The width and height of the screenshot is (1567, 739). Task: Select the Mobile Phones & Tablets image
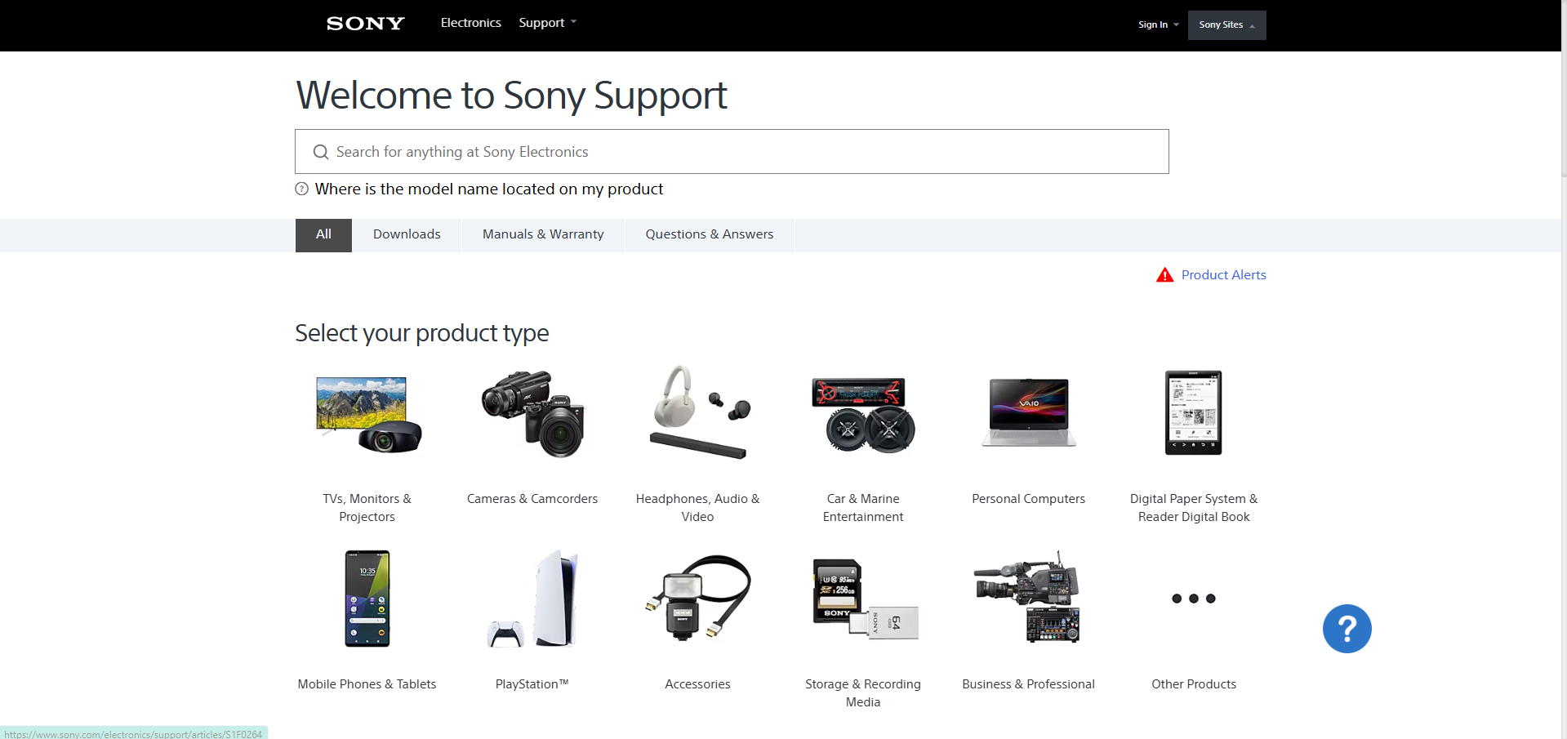click(367, 599)
